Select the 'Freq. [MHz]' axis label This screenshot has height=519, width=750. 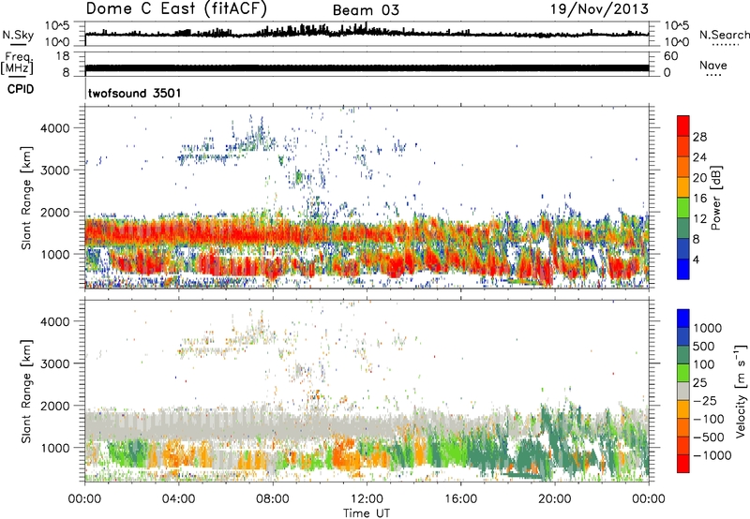point(17,64)
